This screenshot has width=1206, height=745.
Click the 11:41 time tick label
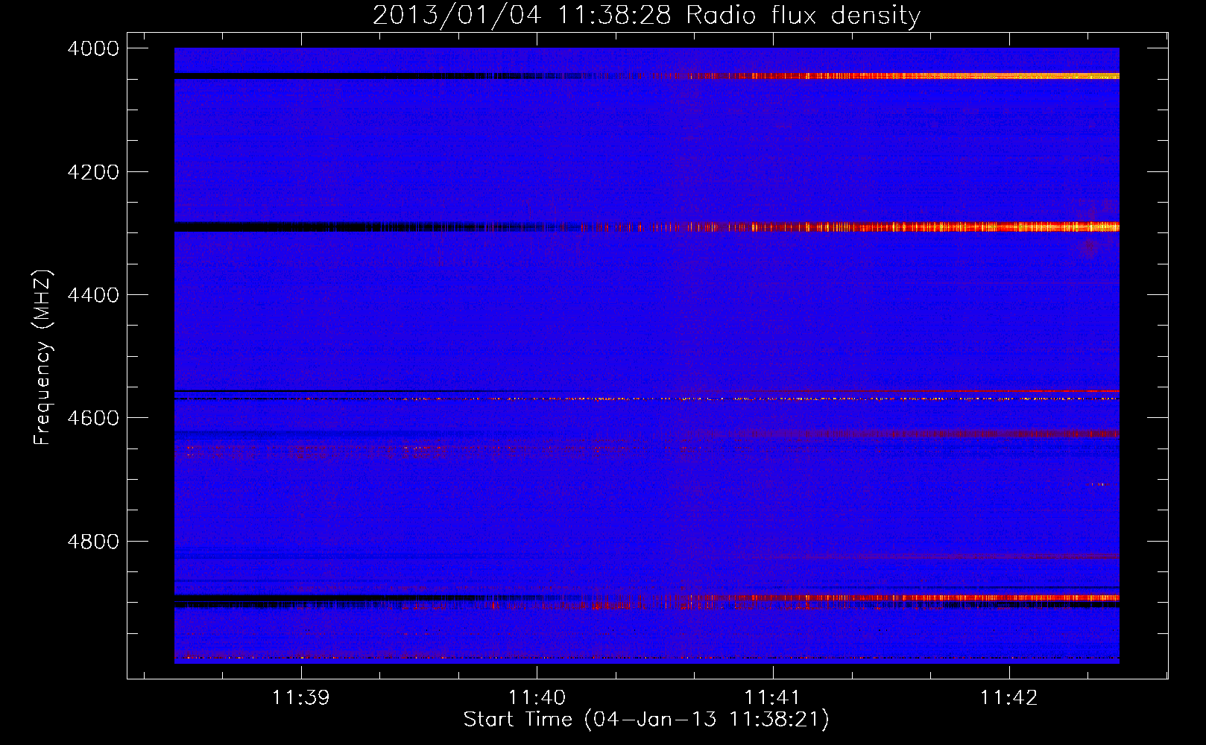click(773, 698)
